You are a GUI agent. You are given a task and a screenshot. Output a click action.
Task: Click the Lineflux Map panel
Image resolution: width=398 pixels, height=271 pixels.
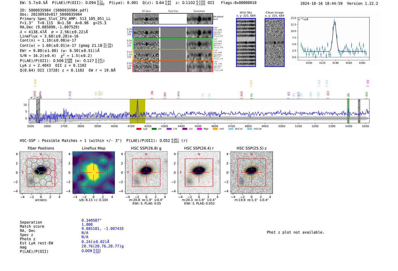94,173
